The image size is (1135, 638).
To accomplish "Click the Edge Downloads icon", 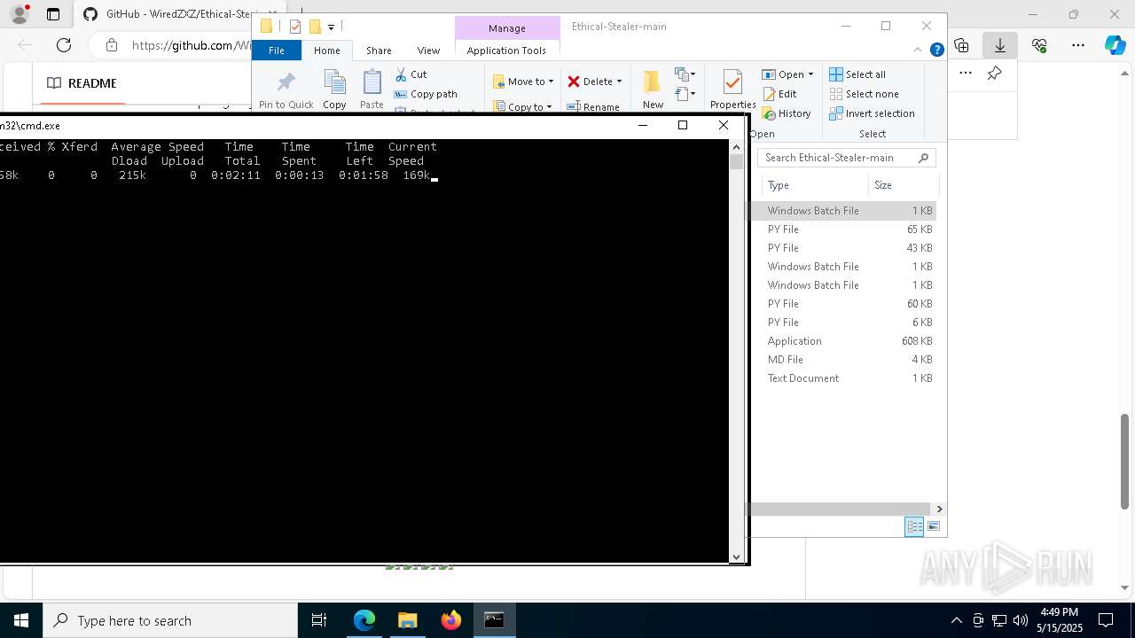I will (x=1000, y=45).
